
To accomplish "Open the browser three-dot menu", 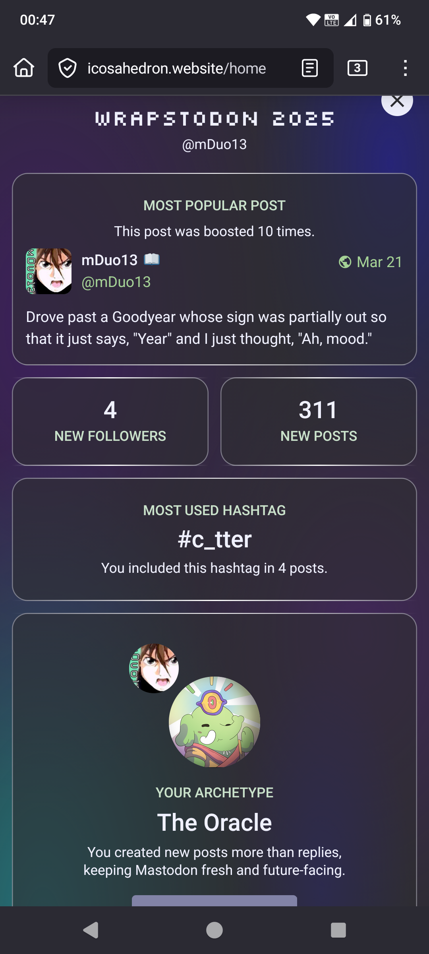I will click(x=405, y=68).
